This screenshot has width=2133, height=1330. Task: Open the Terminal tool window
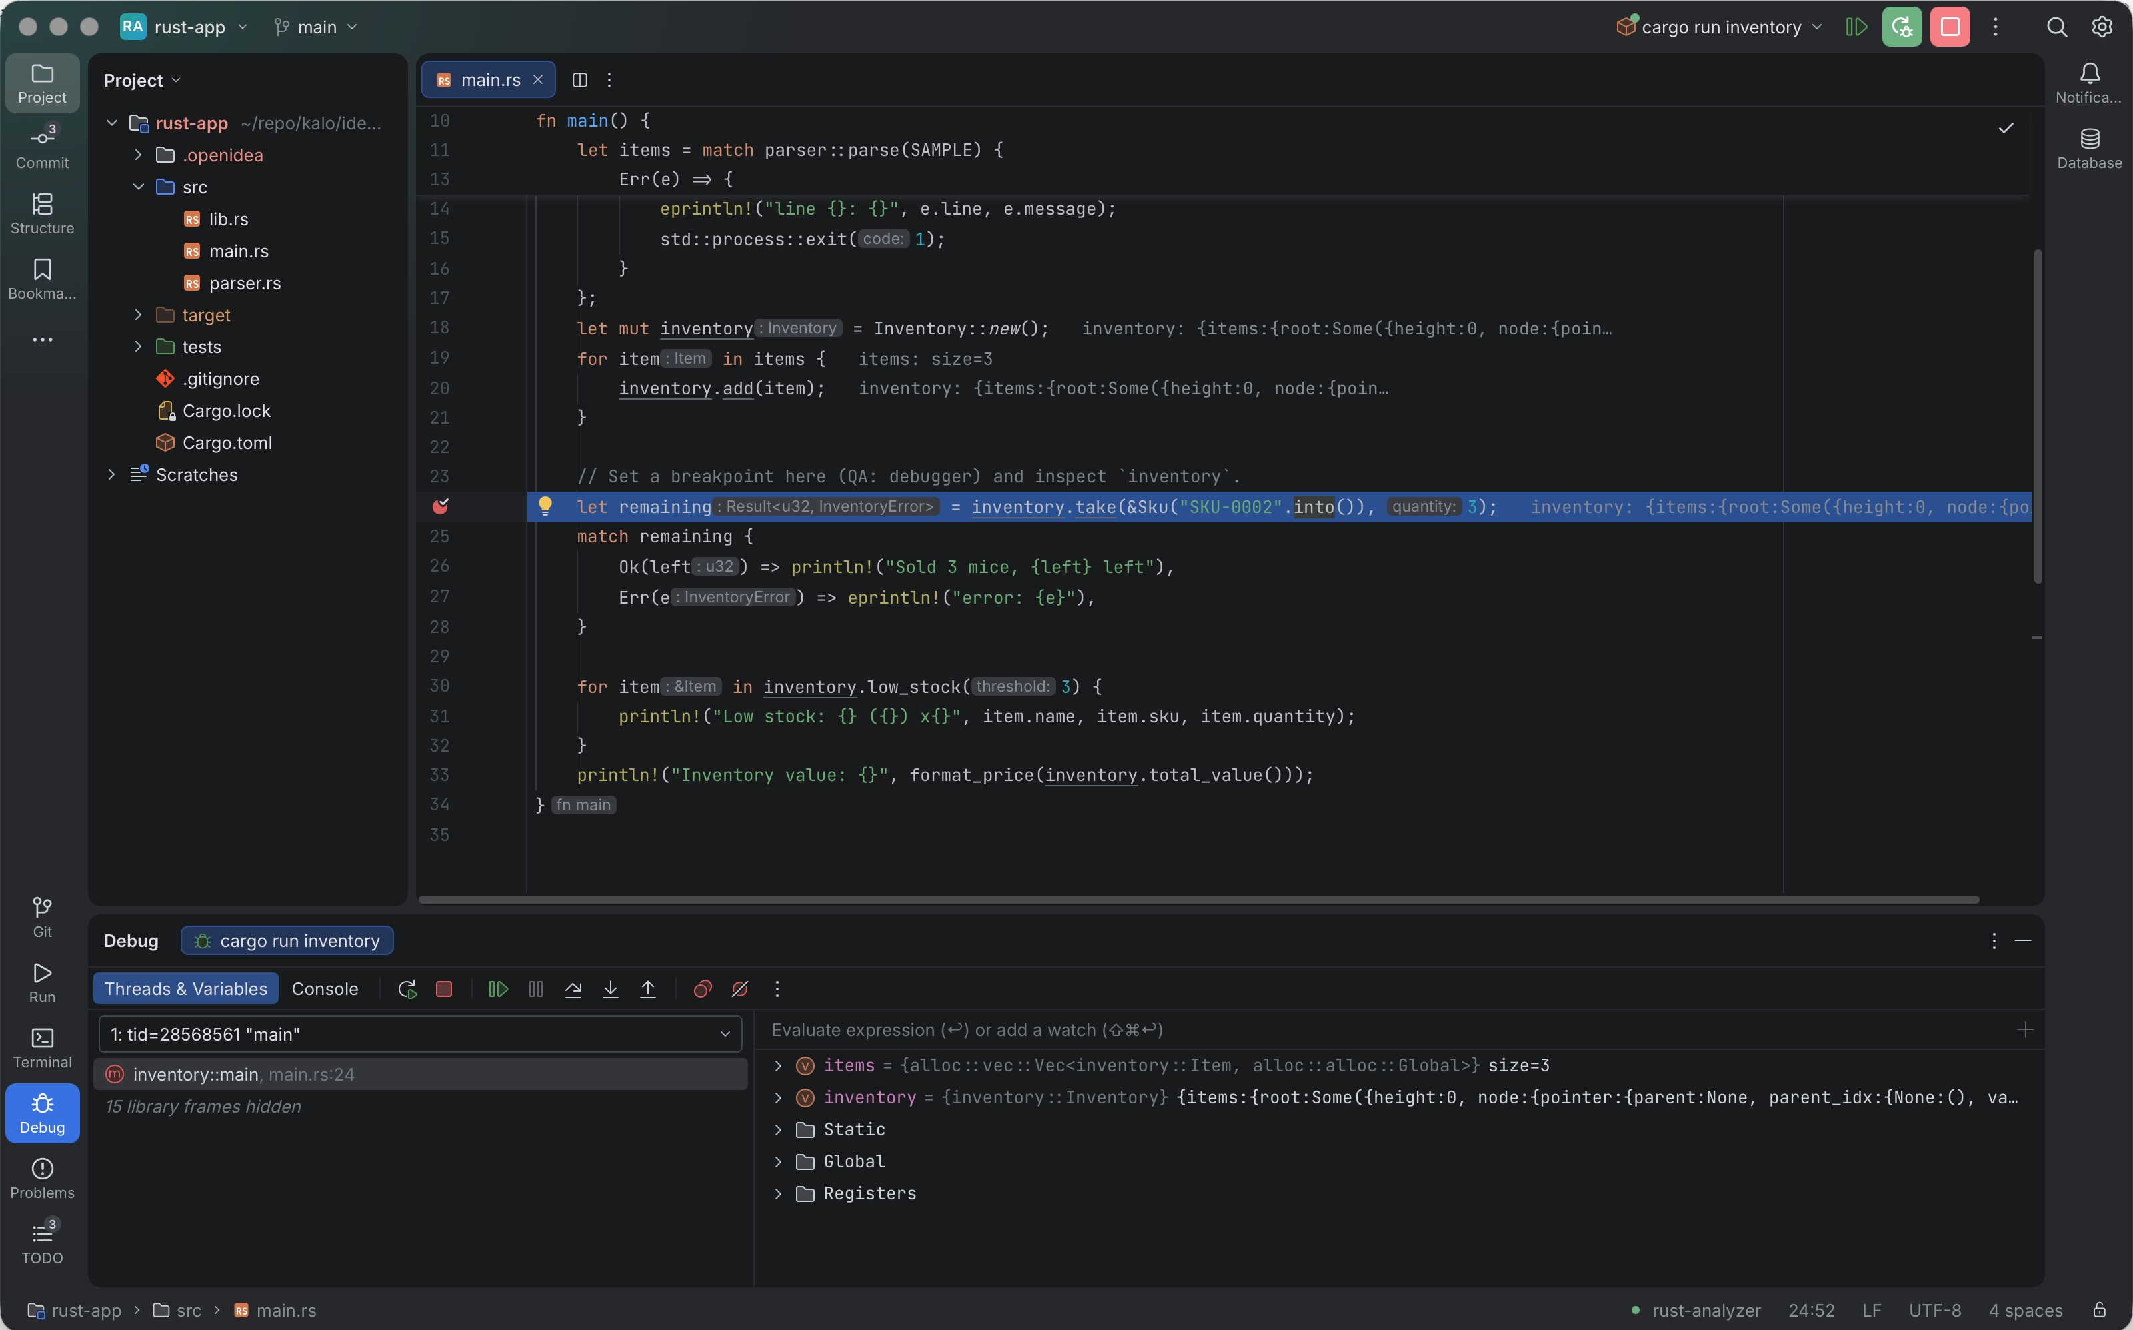[x=42, y=1047]
